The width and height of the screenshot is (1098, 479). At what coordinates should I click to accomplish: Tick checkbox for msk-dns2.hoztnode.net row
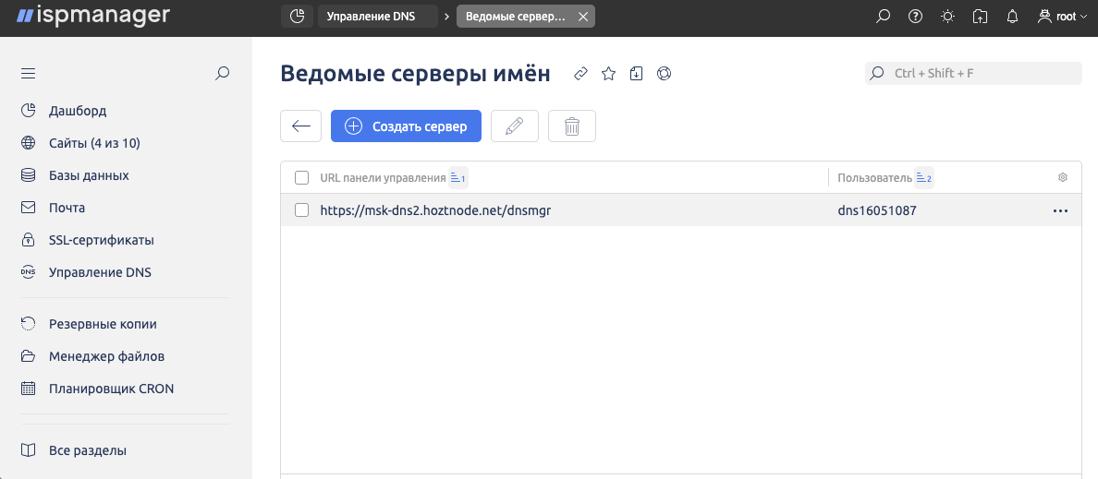point(301,210)
